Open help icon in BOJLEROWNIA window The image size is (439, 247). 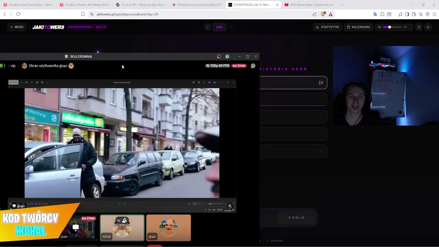[227, 57]
